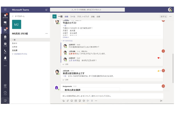Expand message with 詳細表示 link
175x116 pixels.
(x=66, y=37)
